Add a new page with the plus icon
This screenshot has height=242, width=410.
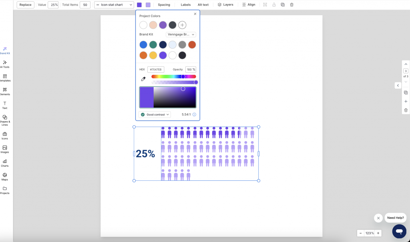406,101
